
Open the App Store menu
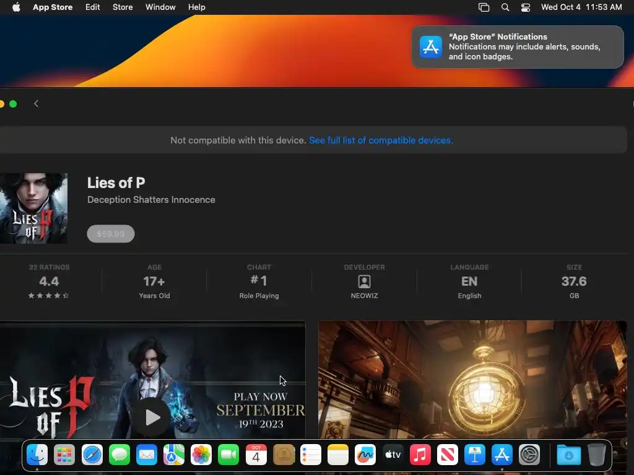[x=53, y=7]
